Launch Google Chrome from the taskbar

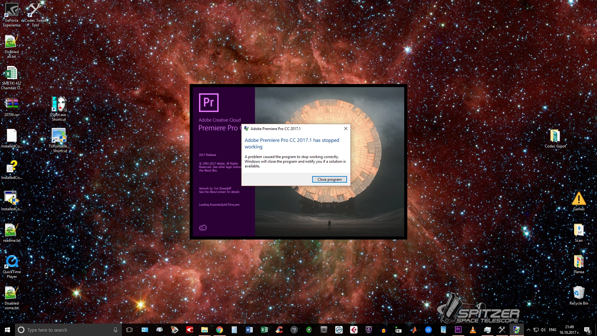pos(220,330)
